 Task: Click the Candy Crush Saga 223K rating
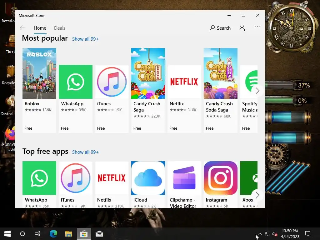(147, 116)
